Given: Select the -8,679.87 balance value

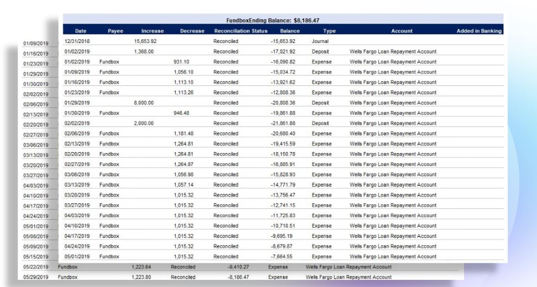Looking at the screenshot, I should point(282,246).
